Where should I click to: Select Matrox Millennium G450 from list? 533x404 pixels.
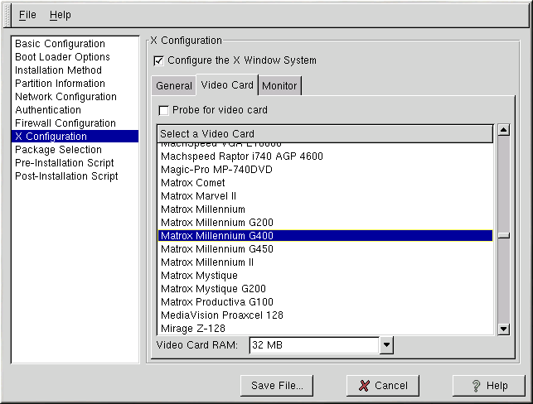(217, 249)
